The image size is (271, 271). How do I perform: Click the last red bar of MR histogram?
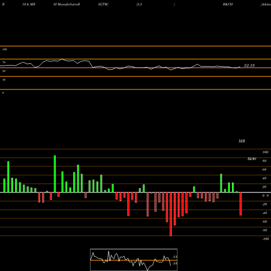pyautogui.click(x=241, y=204)
